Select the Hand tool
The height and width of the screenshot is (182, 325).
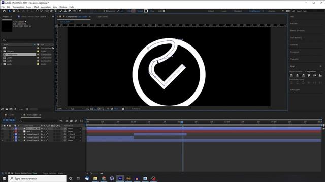click(14, 11)
